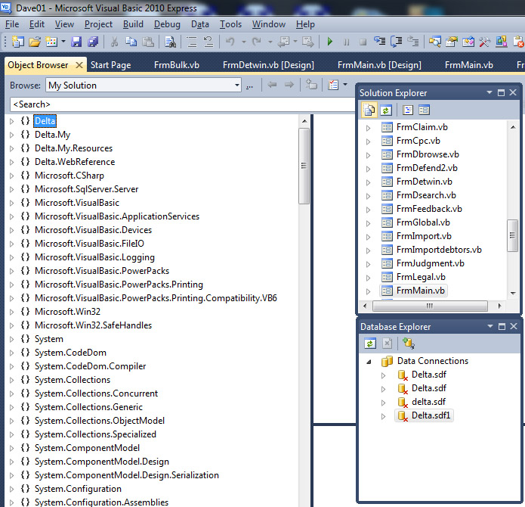Switch to FrmMain.vb [Design] tab

[x=380, y=65]
